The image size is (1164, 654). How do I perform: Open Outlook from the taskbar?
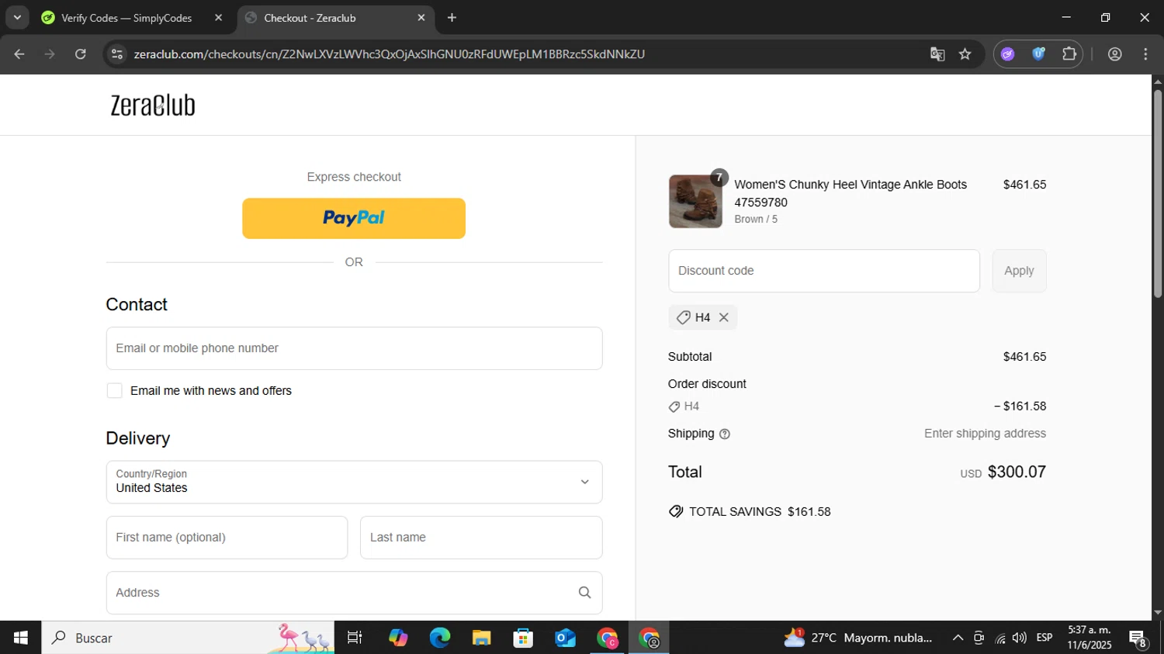pos(566,638)
